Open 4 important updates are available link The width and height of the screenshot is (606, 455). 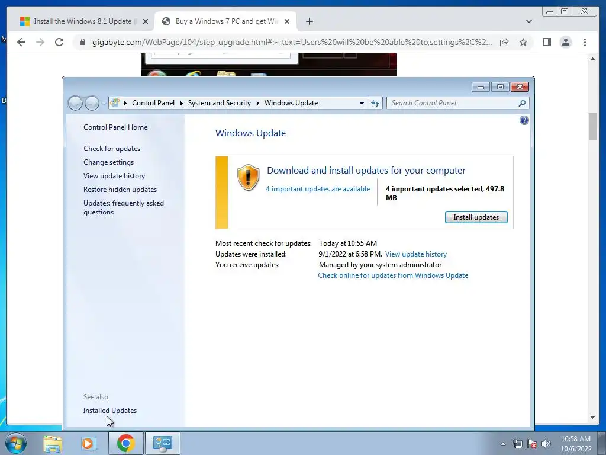(x=318, y=189)
